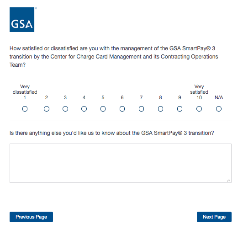The image size is (243, 235).
Task: Click the N/A column label
Action: click(x=219, y=97)
